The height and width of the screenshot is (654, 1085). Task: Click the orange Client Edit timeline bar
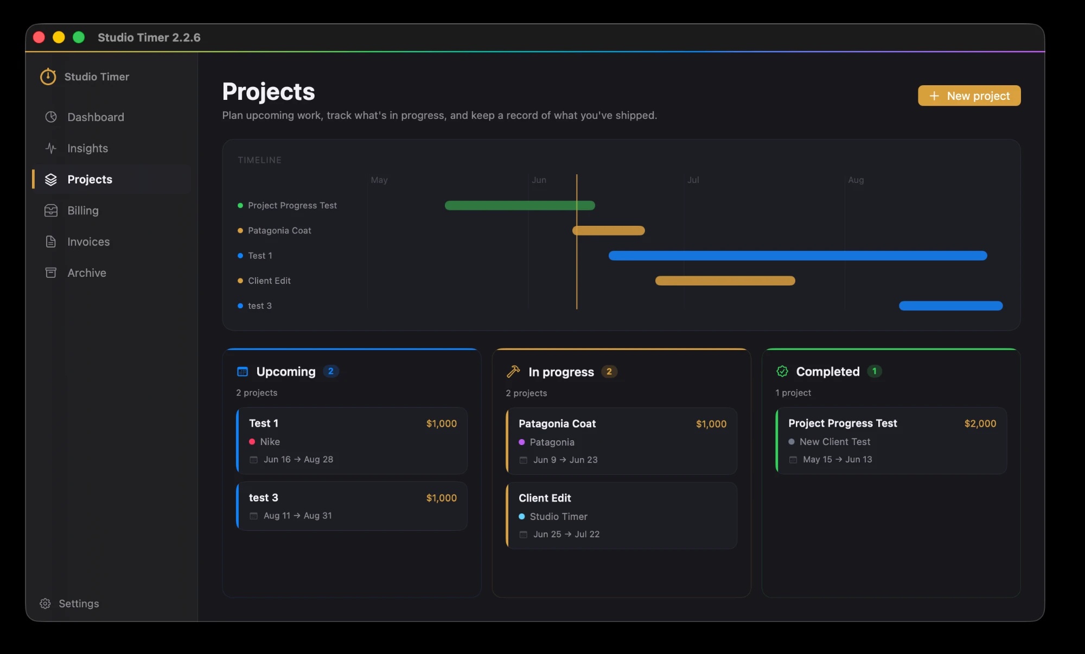pos(725,281)
